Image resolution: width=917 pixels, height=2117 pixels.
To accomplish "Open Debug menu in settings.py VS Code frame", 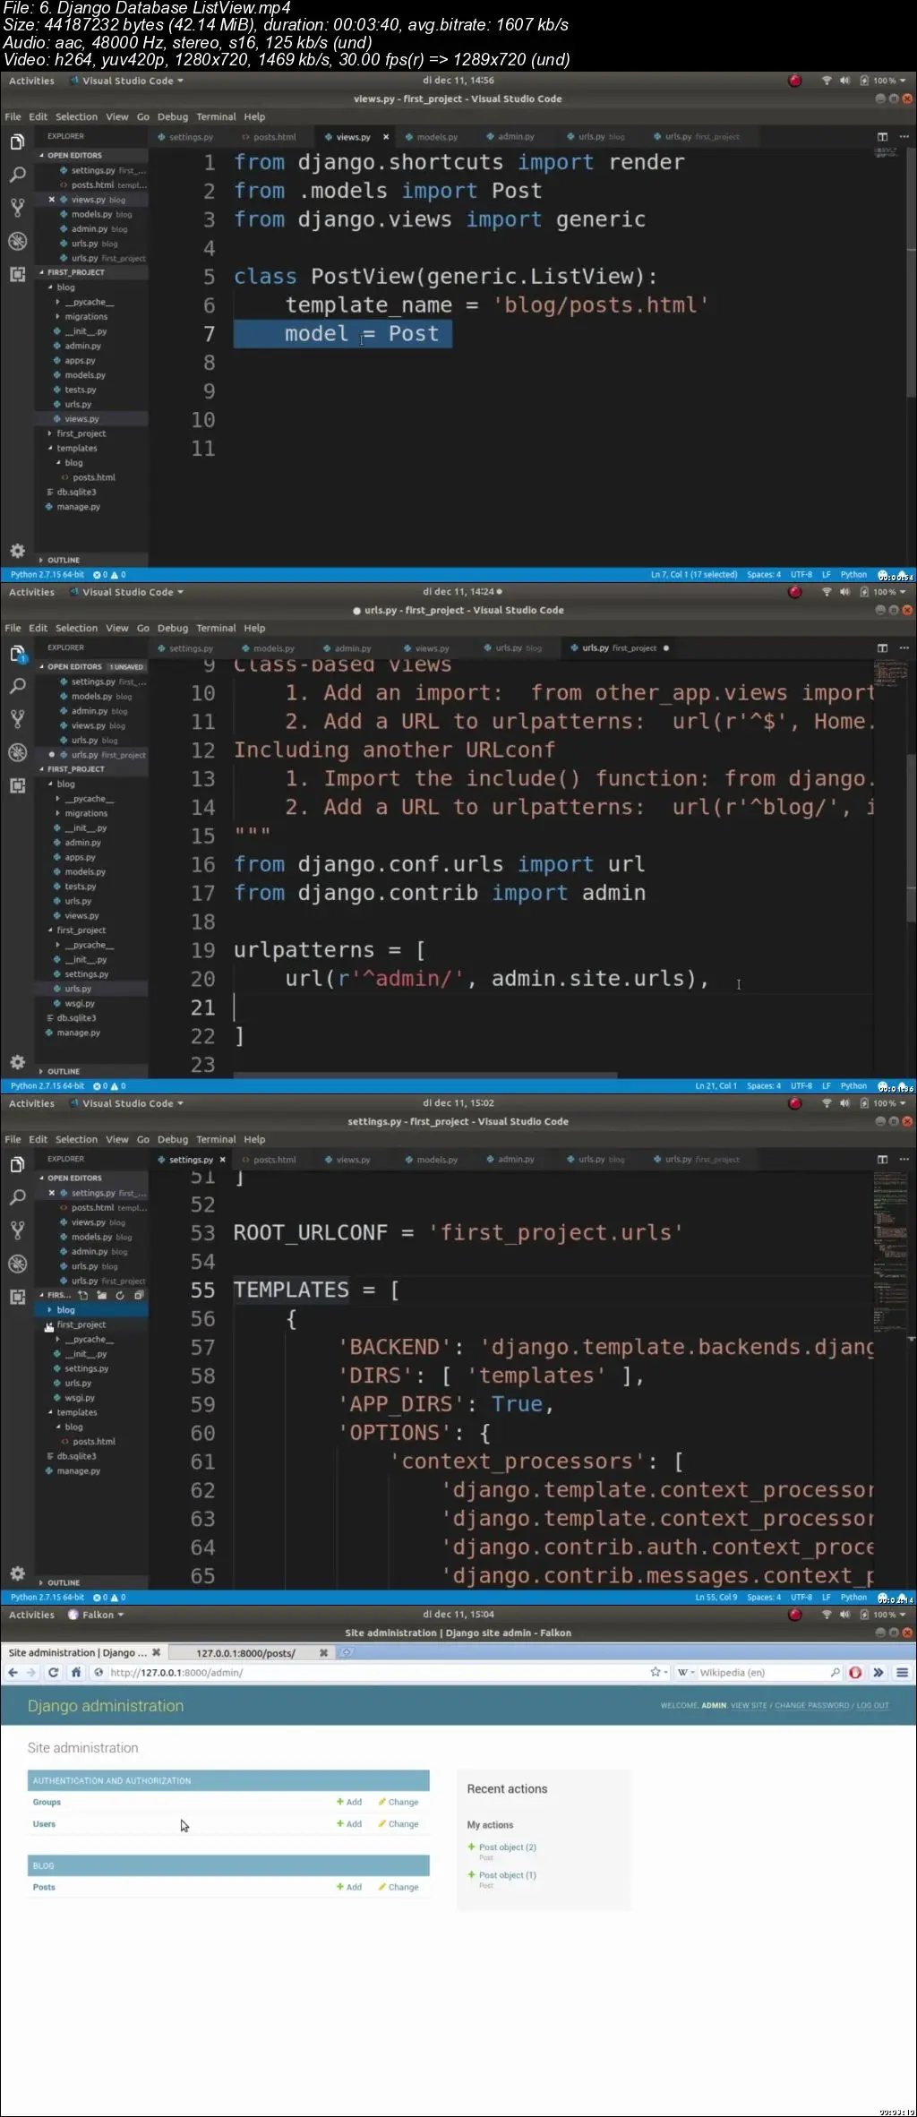I will pos(173,1139).
